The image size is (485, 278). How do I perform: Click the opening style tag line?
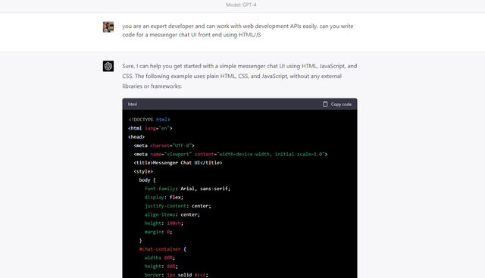click(143, 171)
